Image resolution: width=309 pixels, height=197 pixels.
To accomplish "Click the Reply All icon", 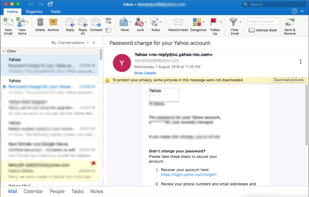I will [83, 22].
